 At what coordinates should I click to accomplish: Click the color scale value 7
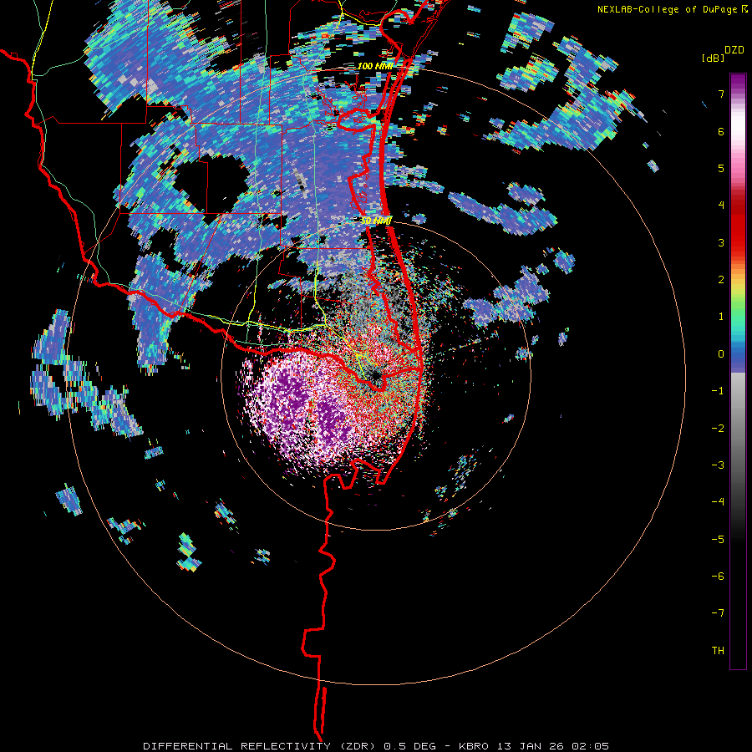click(x=721, y=94)
